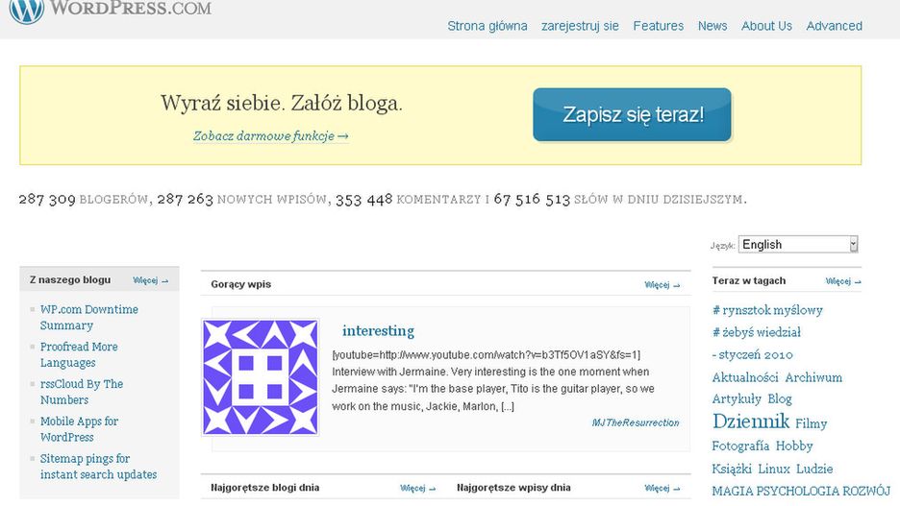900x506 pixels.
Task: Click Więcej in the Gorący wpis header
Action: [x=662, y=285]
